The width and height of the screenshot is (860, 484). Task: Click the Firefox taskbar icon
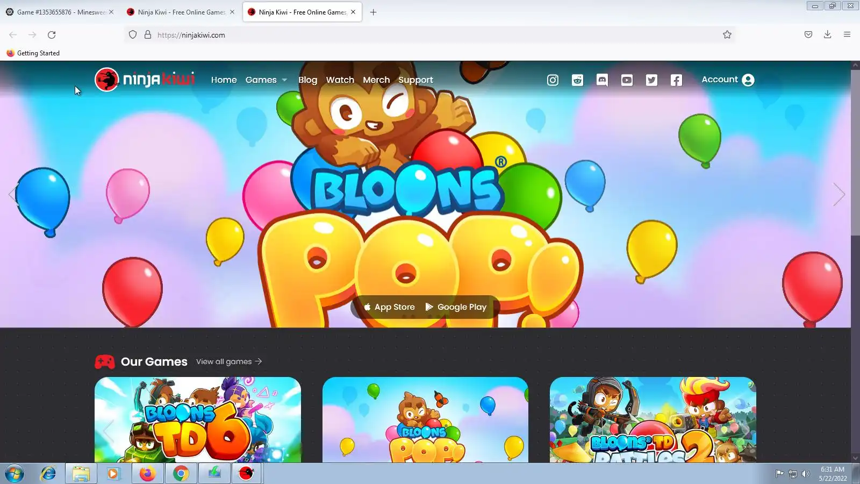[147, 474]
